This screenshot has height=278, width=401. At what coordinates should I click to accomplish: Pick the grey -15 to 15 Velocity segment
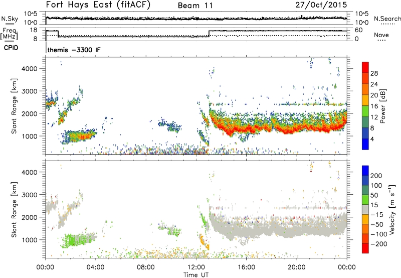[x=365, y=209]
